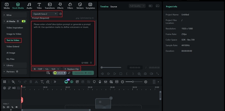This screenshot has width=225, height=111.
Task: Click the timeline delete trash icon
Action: 31,82
